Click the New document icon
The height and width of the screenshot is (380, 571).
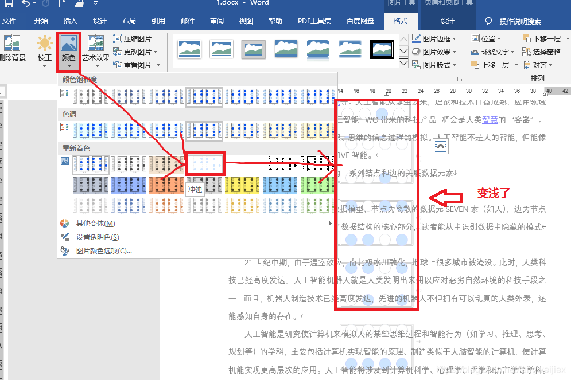pyautogui.click(x=63, y=3)
